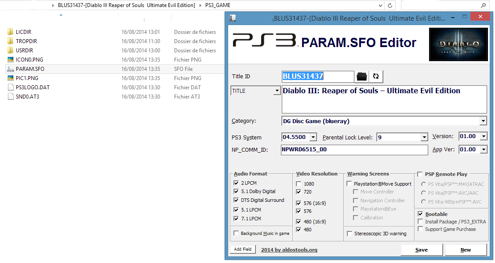Click PS3_GAME in the address breadcrumb
495x263 pixels.
pyautogui.click(x=218, y=5)
